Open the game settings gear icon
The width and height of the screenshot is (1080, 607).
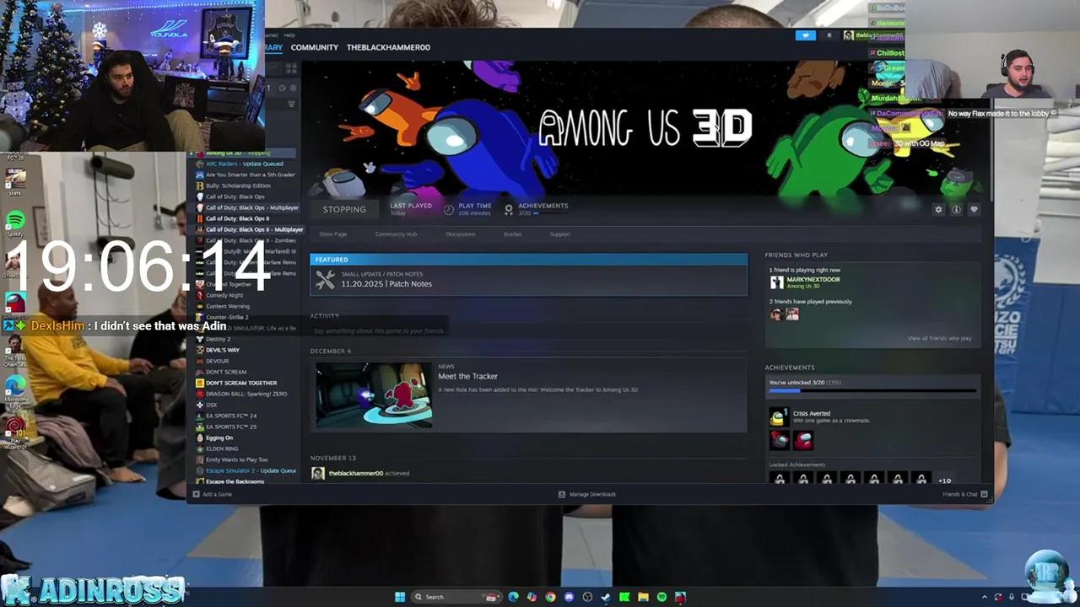click(938, 209)
